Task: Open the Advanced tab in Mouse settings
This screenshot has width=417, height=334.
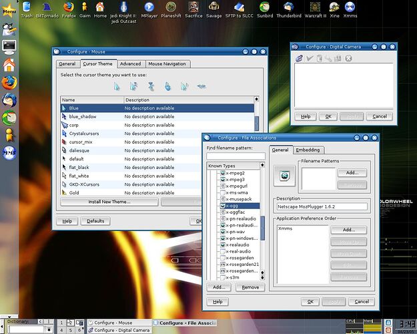Action: click(130, 64)
